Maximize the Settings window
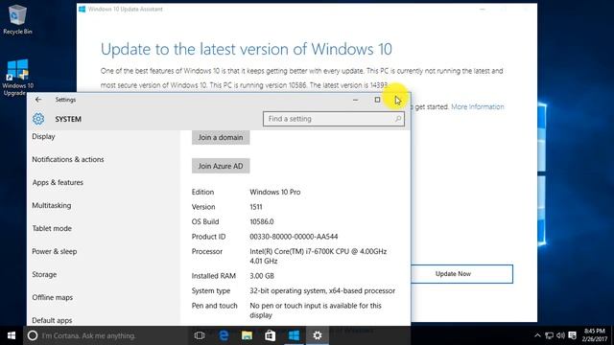614x345 pixels. click(x=377, y=100)
